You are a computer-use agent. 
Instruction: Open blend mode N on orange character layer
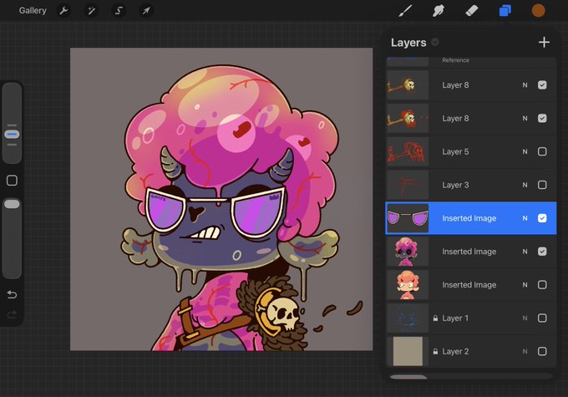tap(525, 285)
